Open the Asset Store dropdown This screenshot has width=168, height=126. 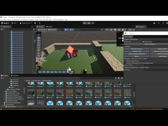pyautogui.click(x=26, y=23)
